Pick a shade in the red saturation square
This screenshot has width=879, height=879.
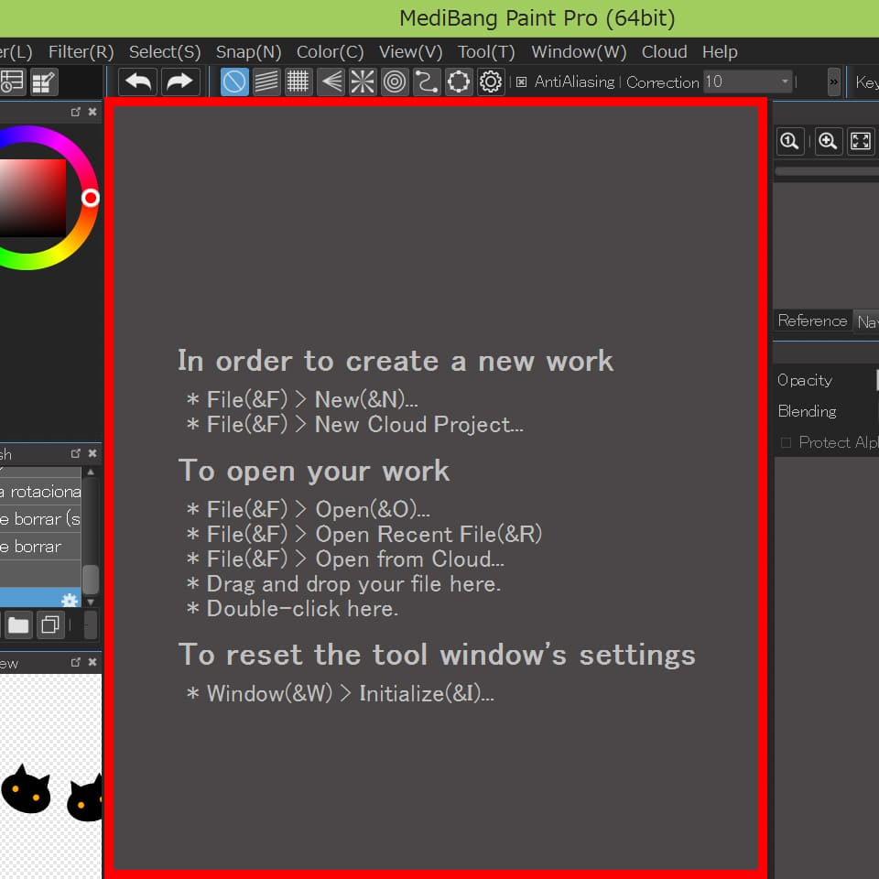click(x=33, y=198)
